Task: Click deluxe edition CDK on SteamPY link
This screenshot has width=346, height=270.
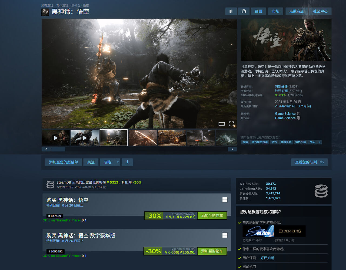Action: 62,256
